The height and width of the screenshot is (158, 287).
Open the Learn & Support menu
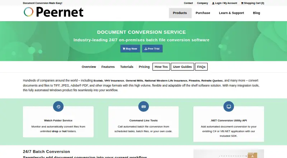(231, 13)
